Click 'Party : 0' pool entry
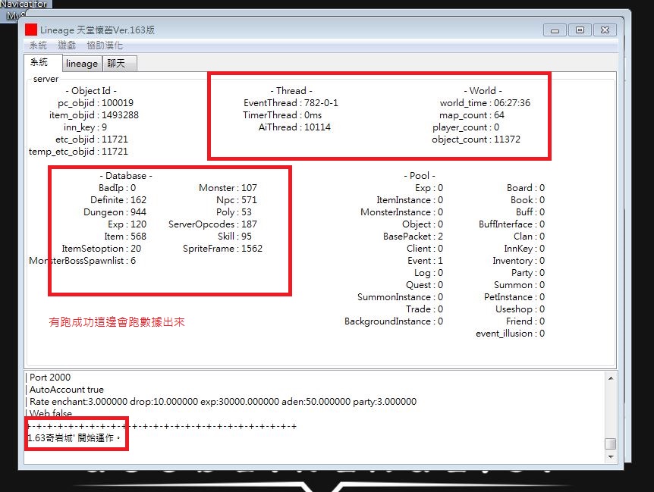 click(528, 273)
